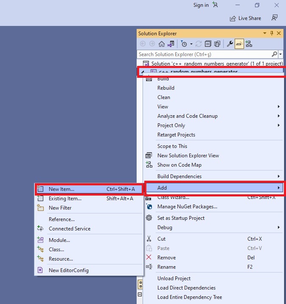Open Properties via the wrench icon

click(x=230, y=44)
